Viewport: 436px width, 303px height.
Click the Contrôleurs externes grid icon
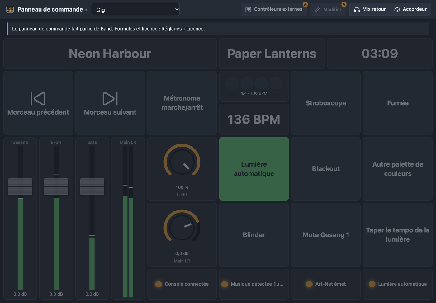point(248,10)
